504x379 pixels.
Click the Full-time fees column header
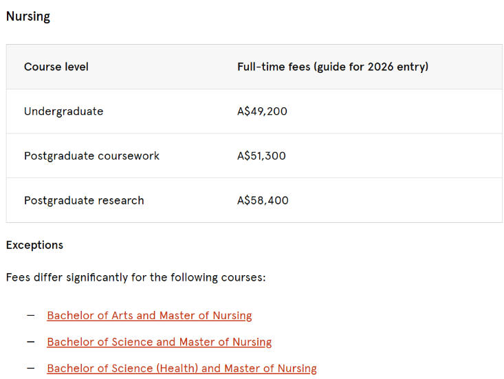332,67
